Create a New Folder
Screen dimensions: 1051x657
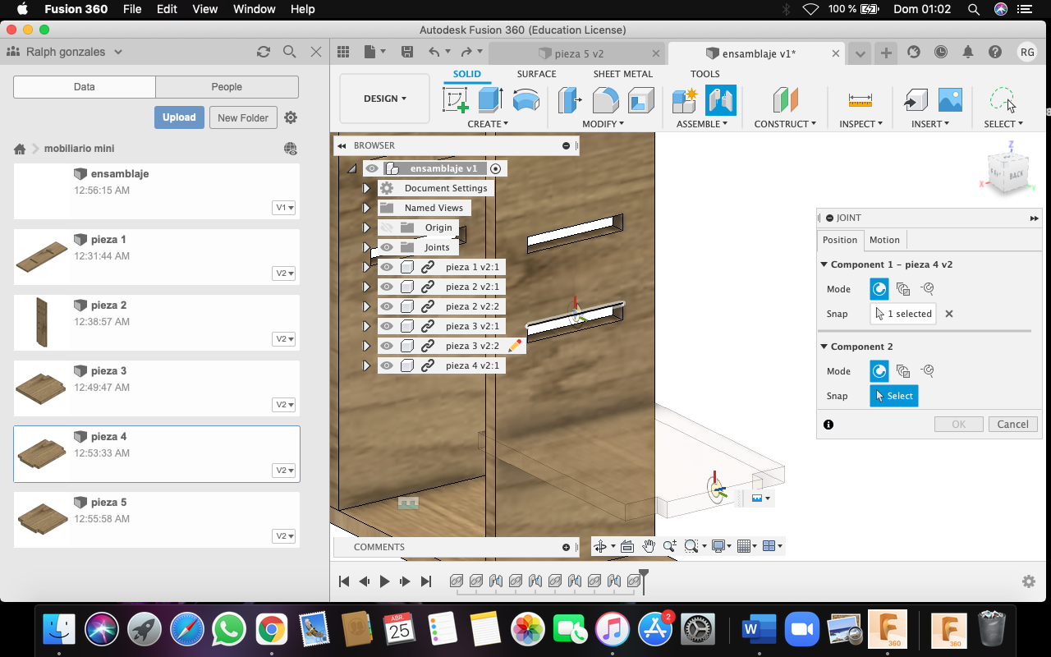(x=243, y=117)
